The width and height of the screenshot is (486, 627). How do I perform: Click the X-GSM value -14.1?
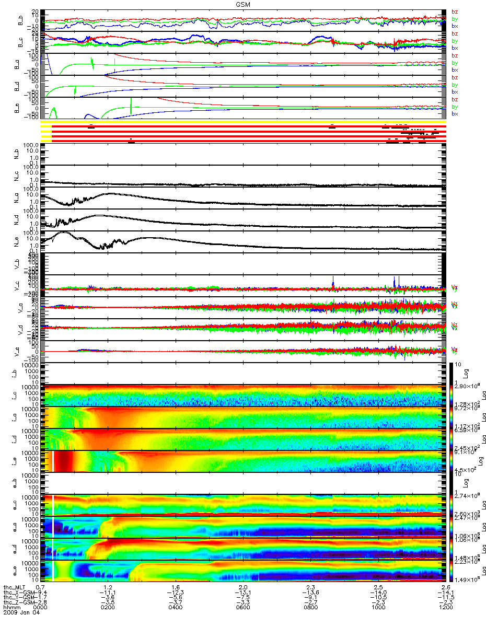click(445, 593)
